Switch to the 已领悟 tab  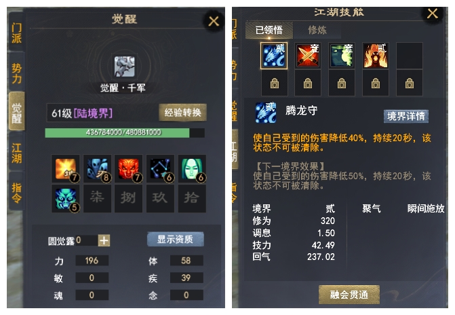[269, 30]
